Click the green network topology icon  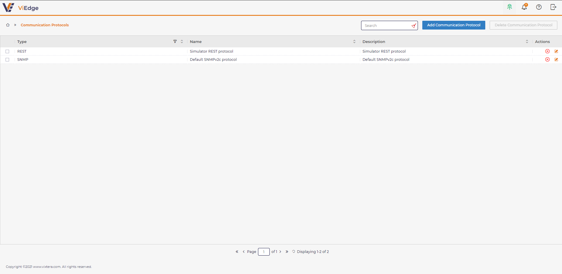coord(510,7)
